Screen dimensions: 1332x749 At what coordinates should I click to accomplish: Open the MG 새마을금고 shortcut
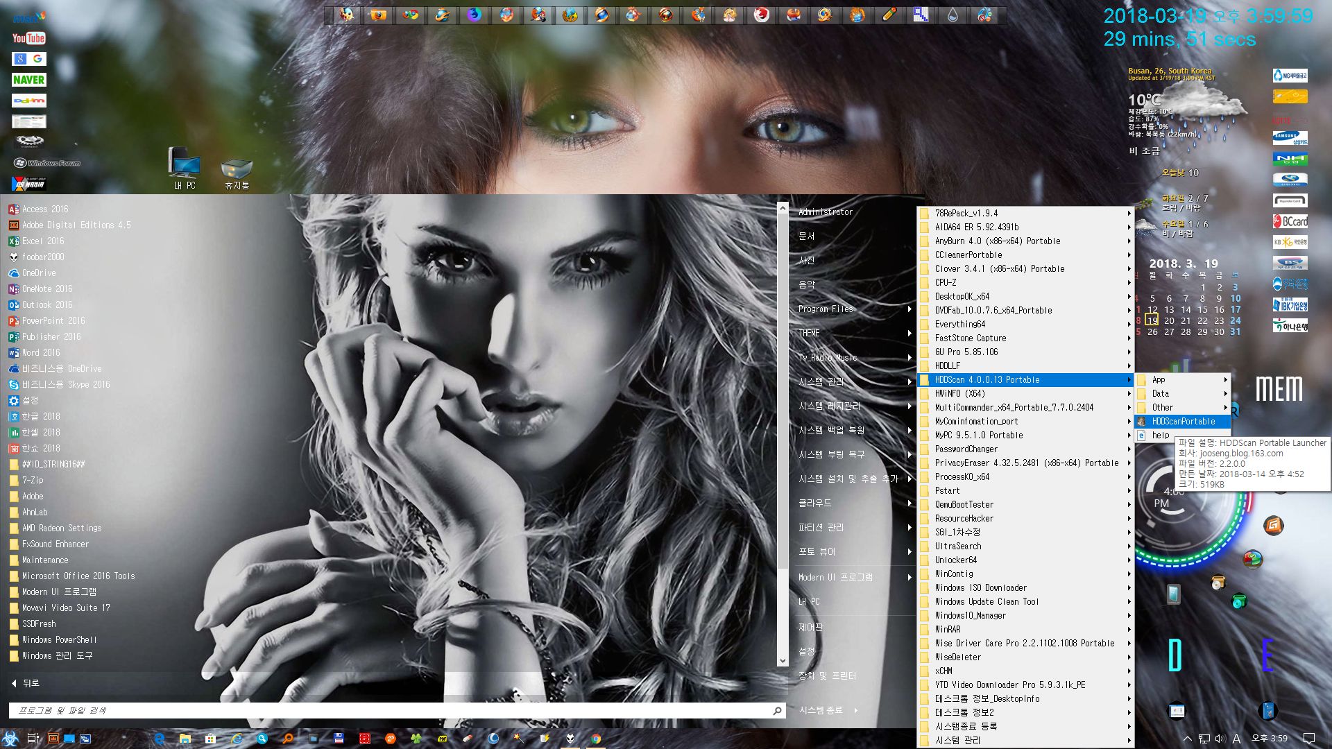[x=1290, y=76]
